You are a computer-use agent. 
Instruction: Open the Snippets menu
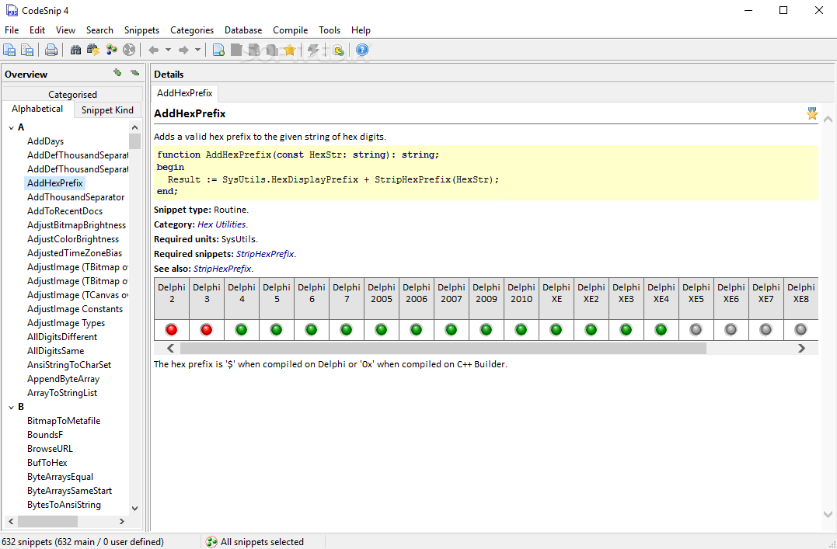coord(142,30)
